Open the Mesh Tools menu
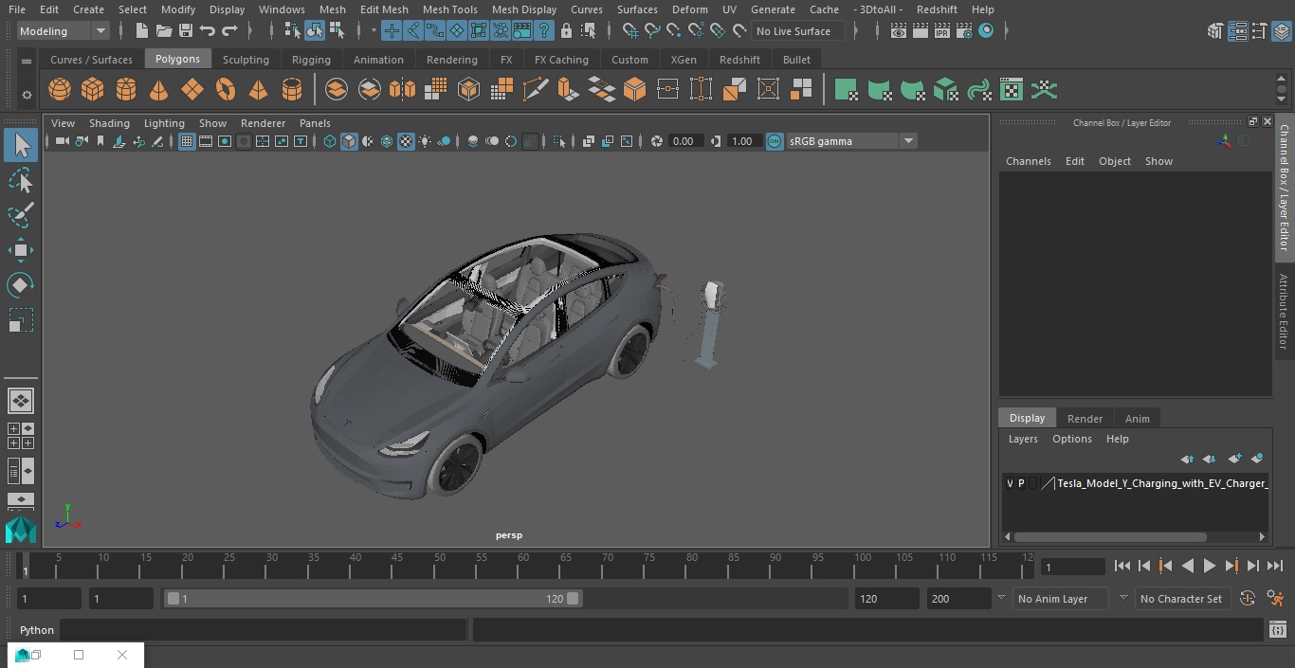This screenshot has width=1295, height=668. coord(449,9)
